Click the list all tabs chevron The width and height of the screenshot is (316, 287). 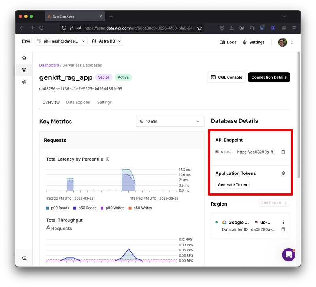click(x=284, y=16)
